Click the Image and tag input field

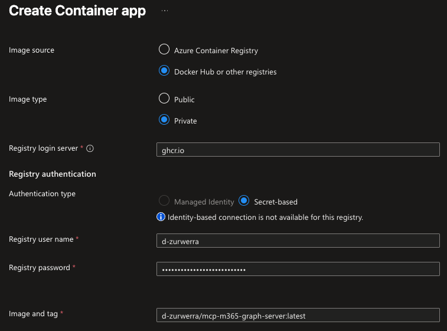[298, 315]
